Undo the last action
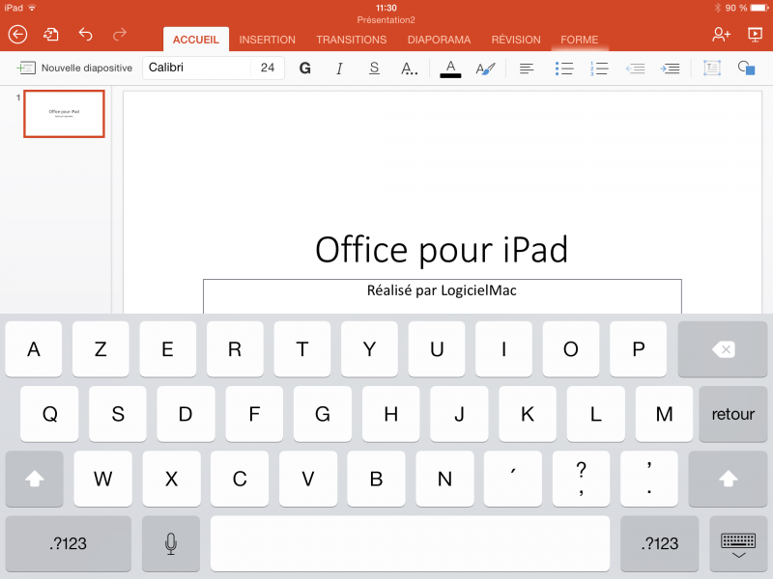773x579 pixels. point(85,34)
